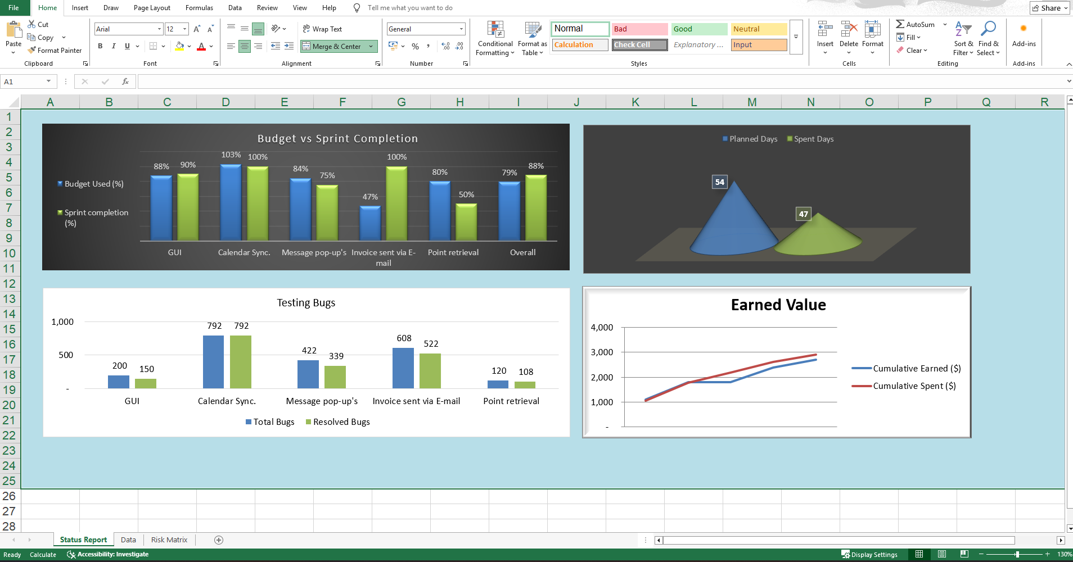This screenshot has width=1073, height=562.
Task: Click Increase Indent icon
Action: pos(289,46)
